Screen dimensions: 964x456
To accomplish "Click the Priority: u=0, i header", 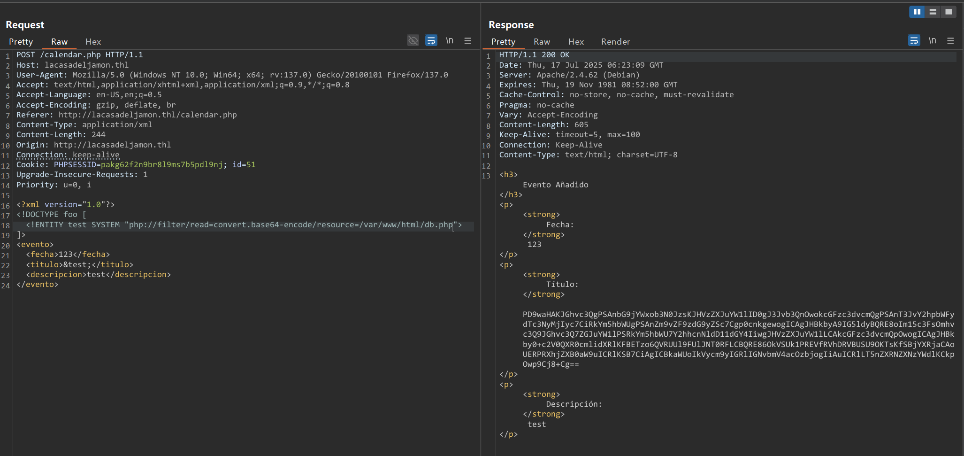I will tap(54, 185).
